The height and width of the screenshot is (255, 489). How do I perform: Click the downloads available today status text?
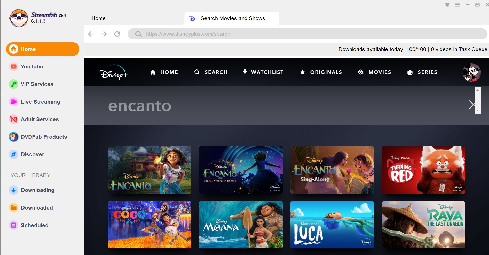pos(382,49)
